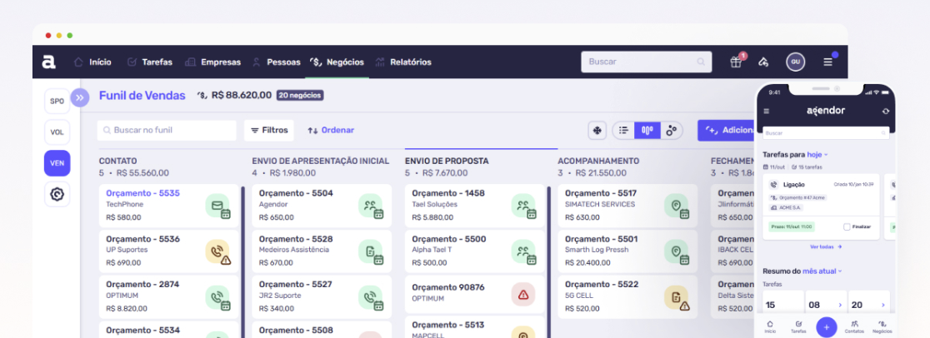This screenshot has width=930, height=338.
Task: Select the VEN funnel in the sidebar
Action: [57, 163]
